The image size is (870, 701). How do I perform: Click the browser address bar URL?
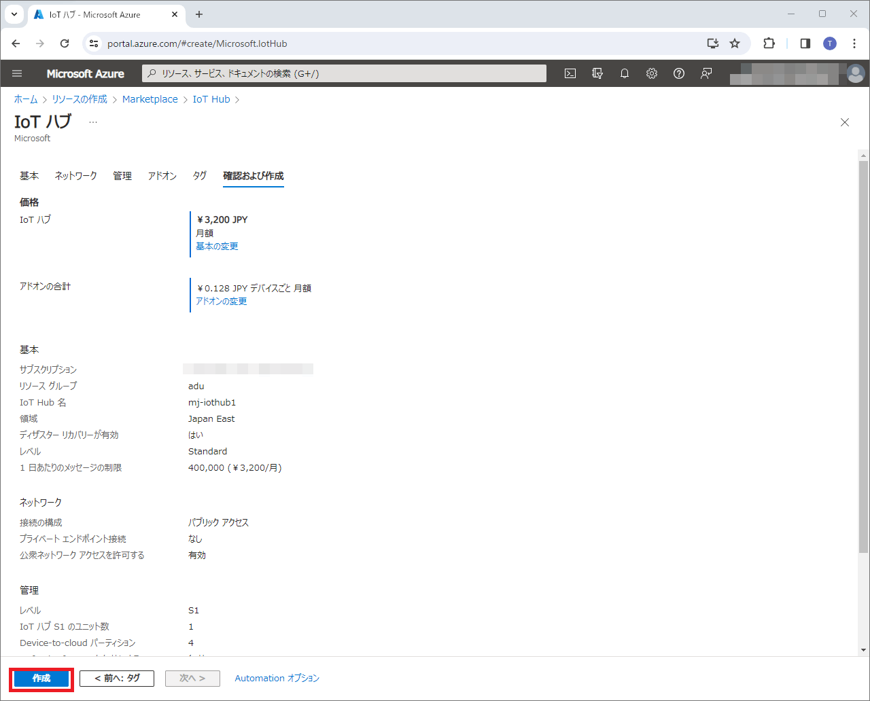click(197, 43)
